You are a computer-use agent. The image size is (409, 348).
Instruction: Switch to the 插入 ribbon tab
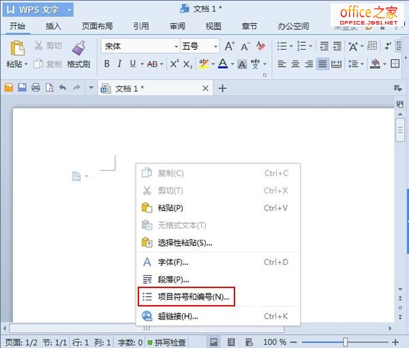coord(53,26)
